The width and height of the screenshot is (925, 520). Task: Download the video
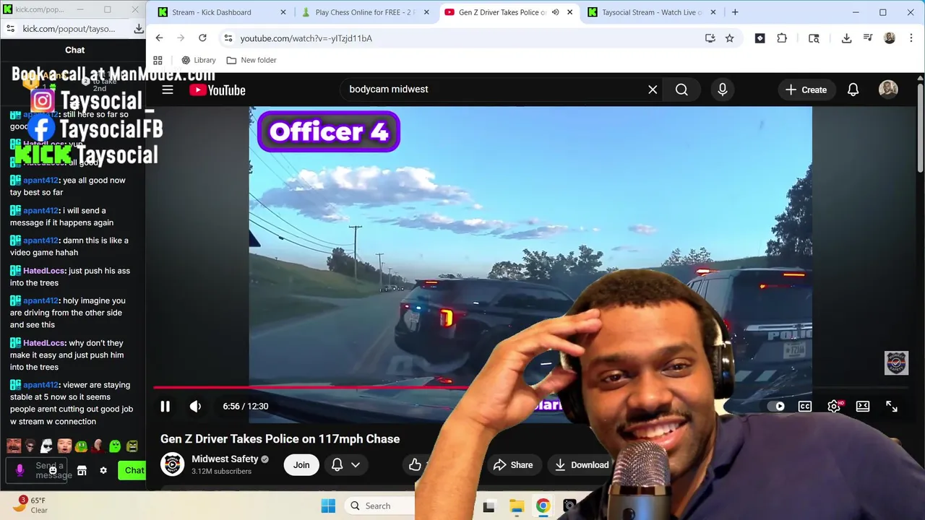581,465
